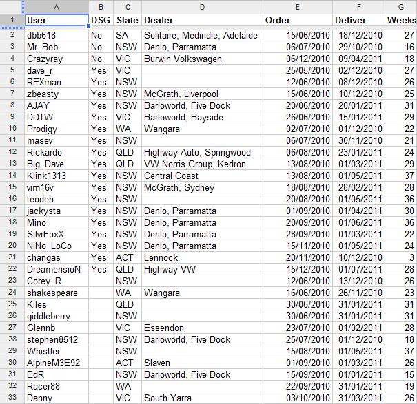Select row 21 header

12,257
